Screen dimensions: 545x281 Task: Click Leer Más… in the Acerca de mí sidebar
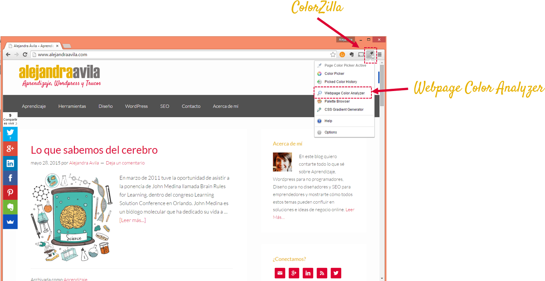click(x=314, y=213)
